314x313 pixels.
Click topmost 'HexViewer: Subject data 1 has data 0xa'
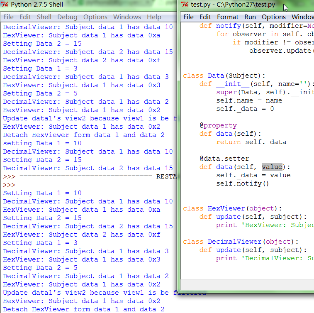point(81,35)
